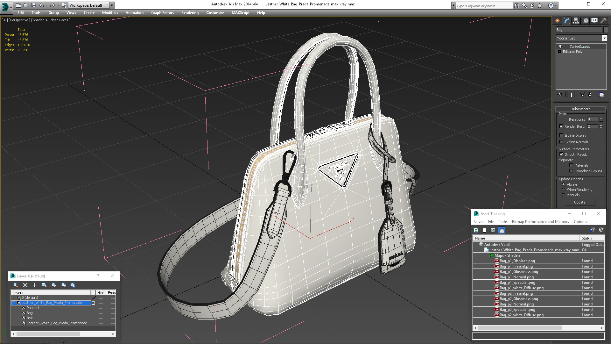This screenshot has height=344, width=611.
Task: Select the Always update option
Action: click(563, 184)
